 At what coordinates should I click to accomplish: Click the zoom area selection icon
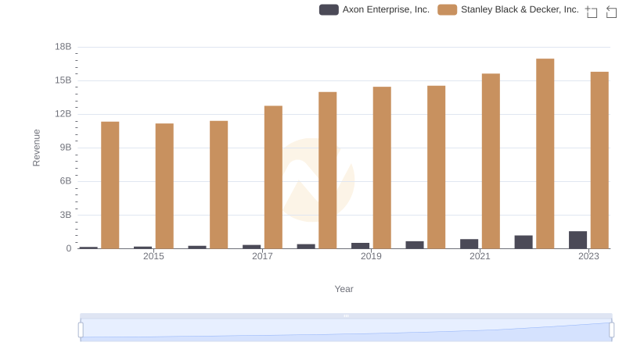592,12
